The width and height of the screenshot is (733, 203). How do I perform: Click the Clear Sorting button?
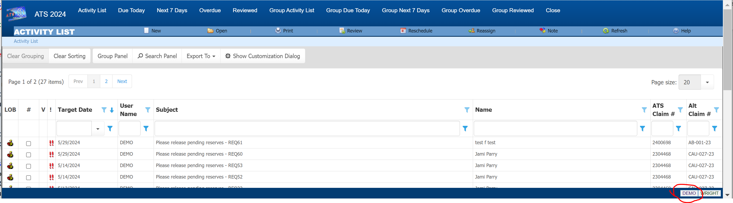coord(69,56)
